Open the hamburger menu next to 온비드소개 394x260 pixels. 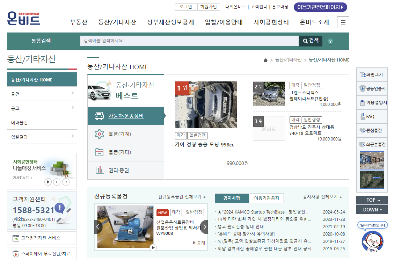[x=343, y=22]
